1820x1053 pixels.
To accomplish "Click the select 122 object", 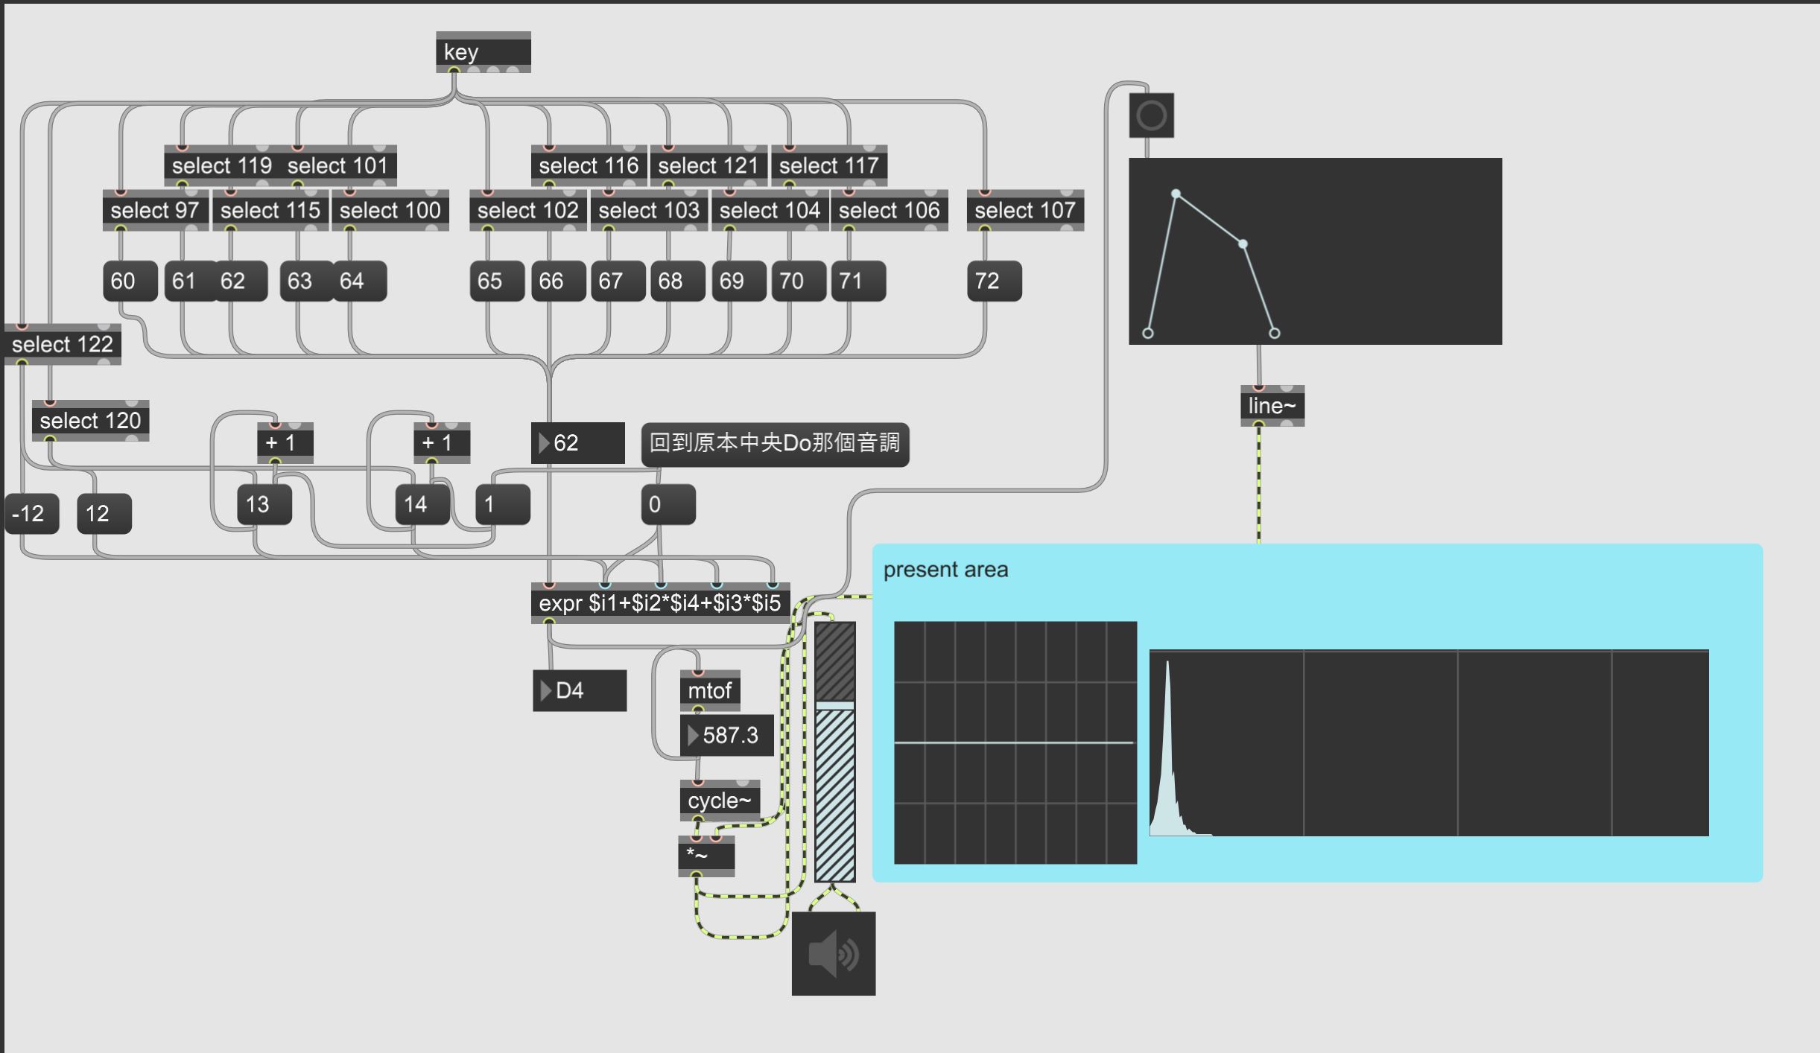I will point(62,344).
